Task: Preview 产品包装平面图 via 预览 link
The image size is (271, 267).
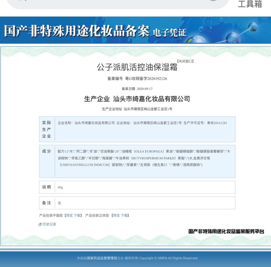Action: (x=70, y=215)
